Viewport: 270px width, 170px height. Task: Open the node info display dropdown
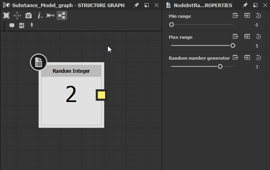(40, 16)
